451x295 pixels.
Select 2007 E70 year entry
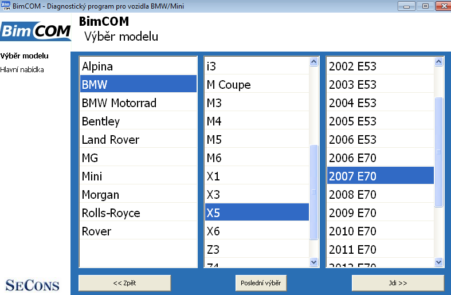[381, 175]
